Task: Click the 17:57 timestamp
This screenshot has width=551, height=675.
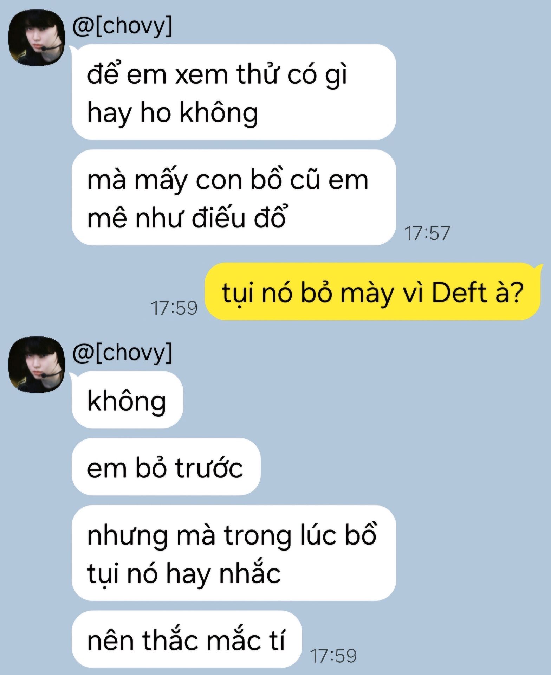Action: (x=427, y=233)
